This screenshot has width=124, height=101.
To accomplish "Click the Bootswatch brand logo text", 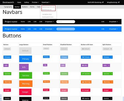I will tap(8, 2).
